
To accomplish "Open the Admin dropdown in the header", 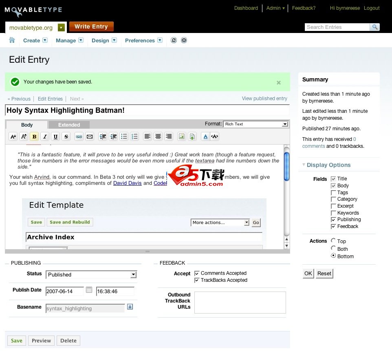I will 275,8.
